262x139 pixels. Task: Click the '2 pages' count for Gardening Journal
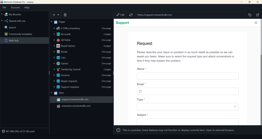pos(107,69)
